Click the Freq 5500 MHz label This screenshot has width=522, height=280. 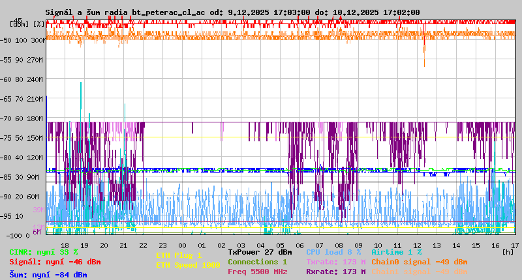[257, 272]
